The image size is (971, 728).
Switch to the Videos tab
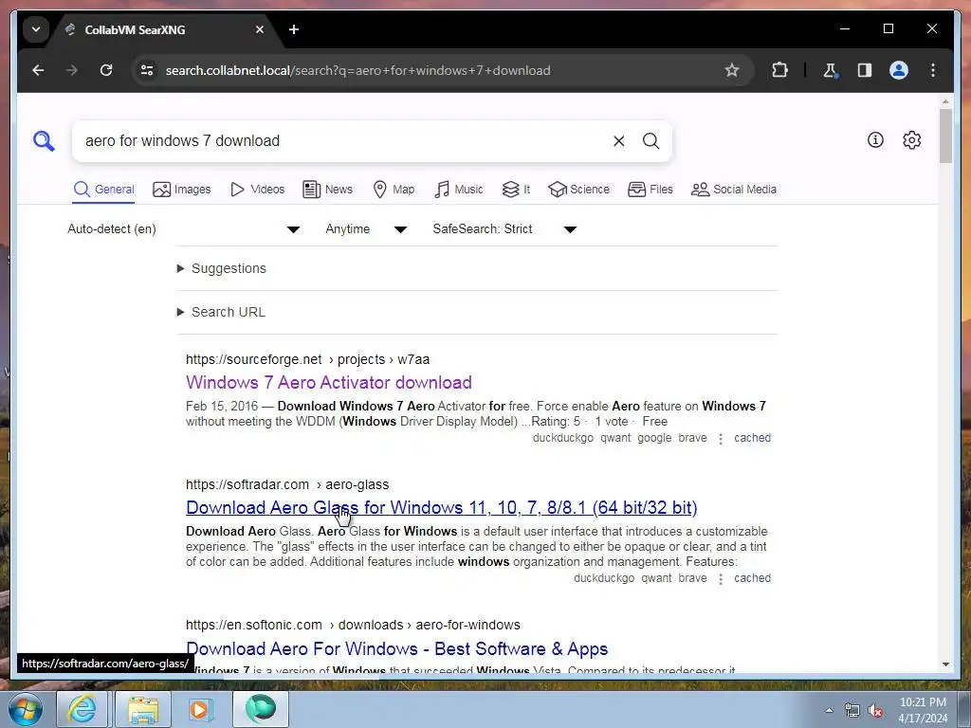(x=257, y=190)
